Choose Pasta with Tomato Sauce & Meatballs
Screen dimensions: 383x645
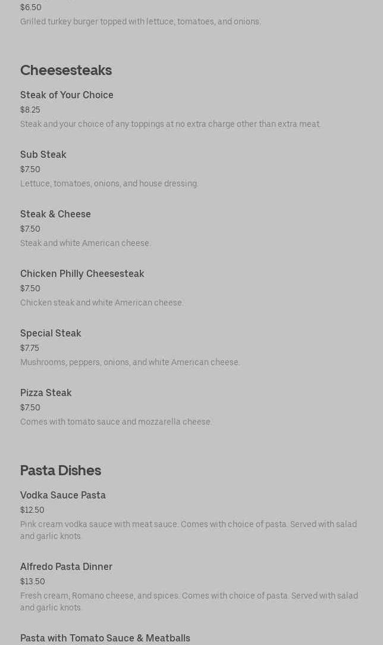click(105, 638)
